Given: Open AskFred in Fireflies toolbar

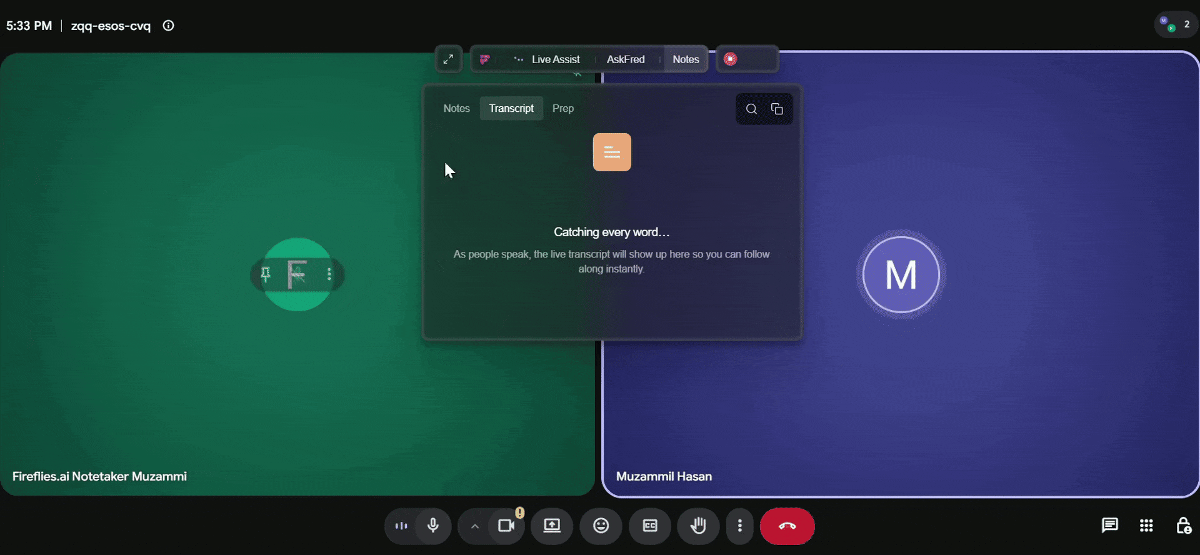Looking at the screenshot, I should tap(626, 59).
